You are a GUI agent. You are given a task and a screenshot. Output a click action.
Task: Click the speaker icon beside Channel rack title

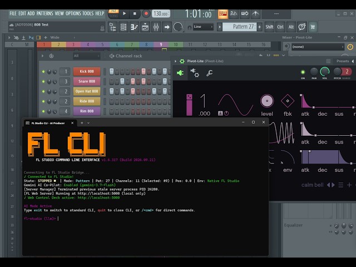click(x=111, y=56)
